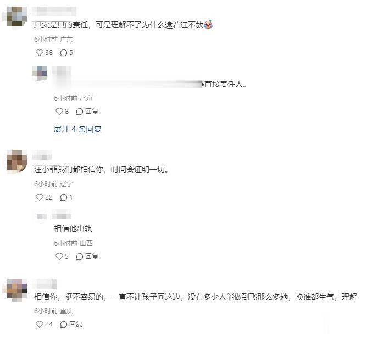The width and height of the screenshot is (389, 338).
Task: Open avatar of the Beijing replier
Action: click(x=40, y=73)
